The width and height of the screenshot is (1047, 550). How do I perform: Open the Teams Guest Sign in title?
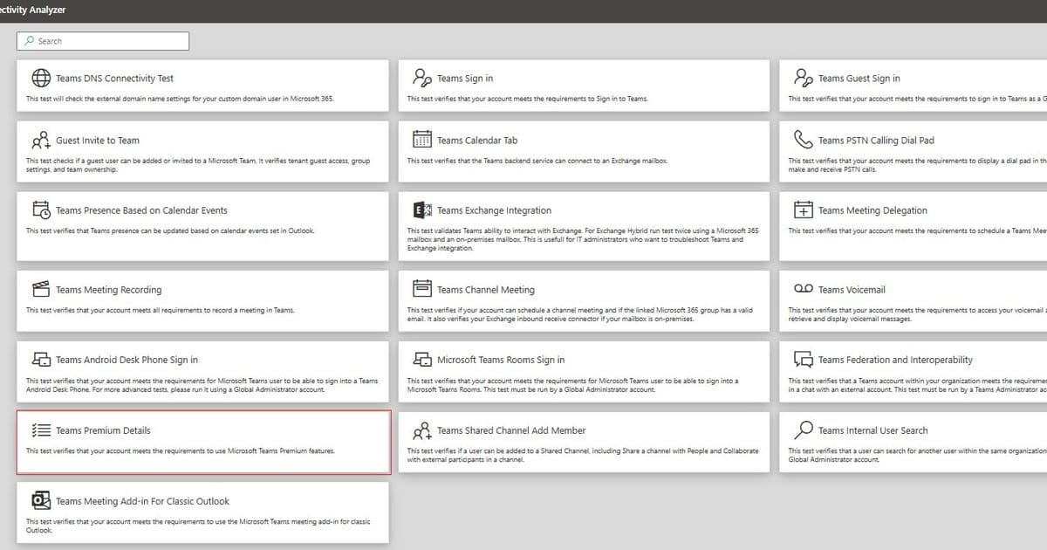point(859,79)
